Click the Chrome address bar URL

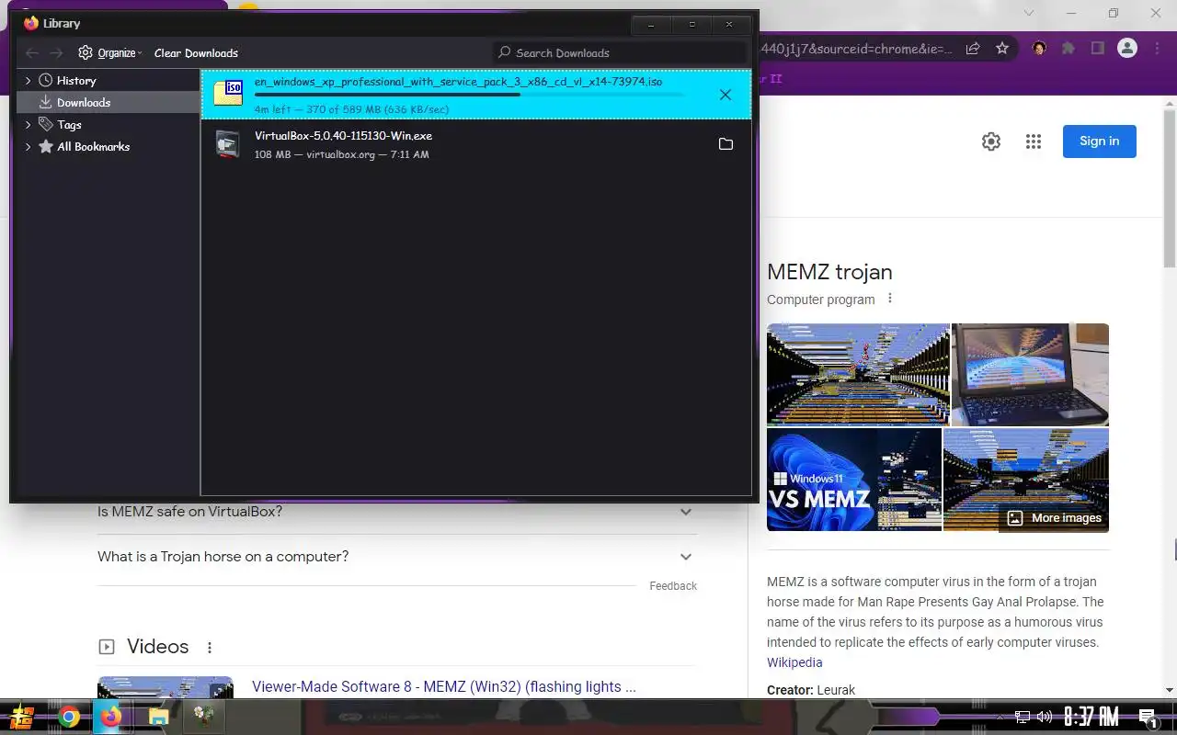tap(857, 49)
